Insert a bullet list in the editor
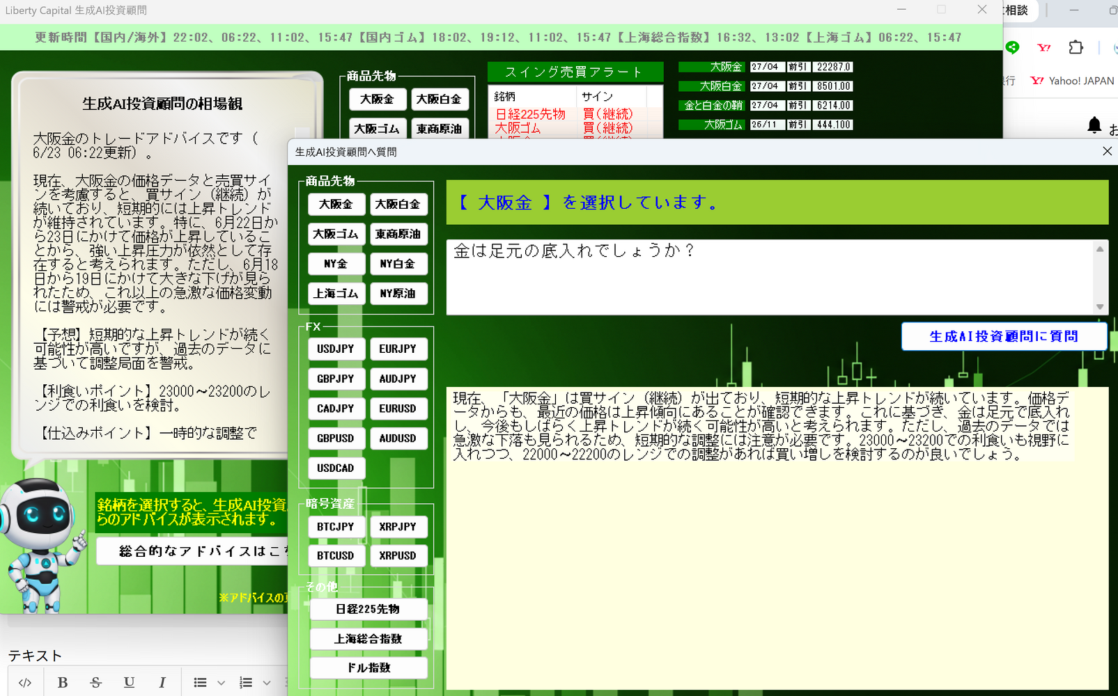 point(201,682)
